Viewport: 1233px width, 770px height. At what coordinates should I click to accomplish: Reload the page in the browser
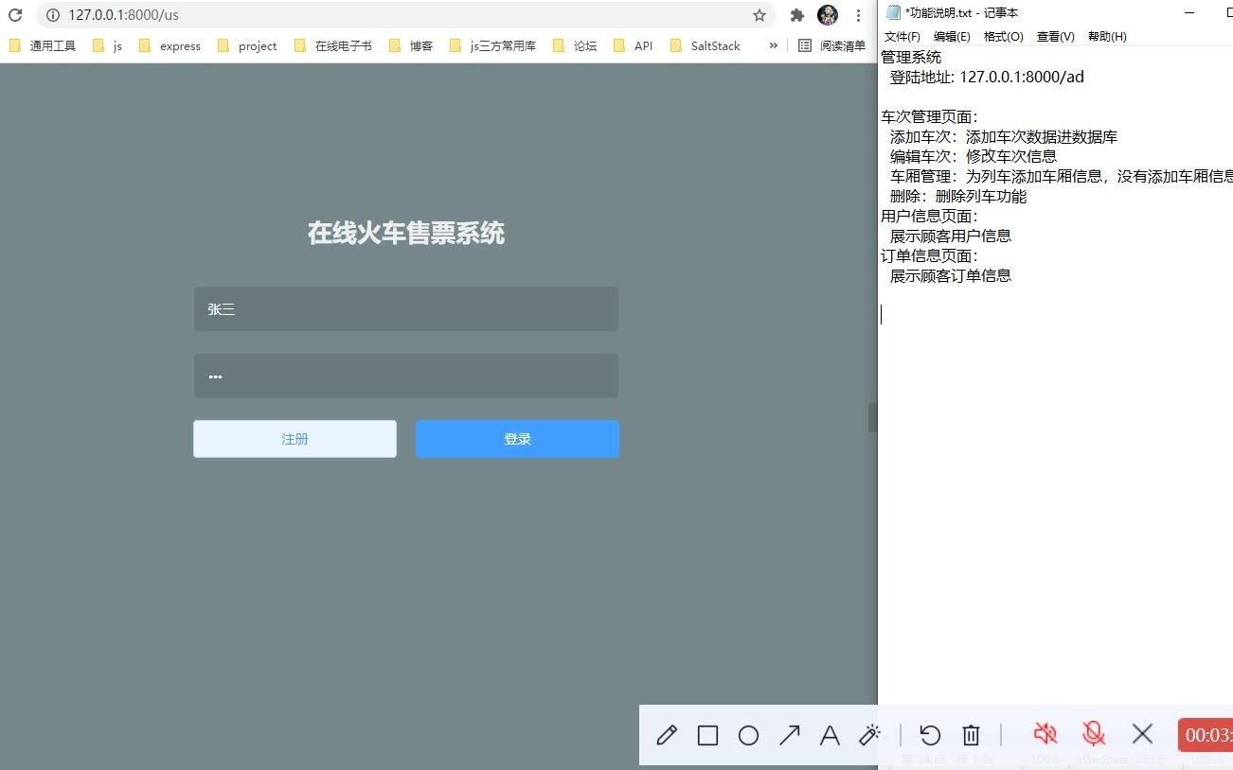click(15, 15)
